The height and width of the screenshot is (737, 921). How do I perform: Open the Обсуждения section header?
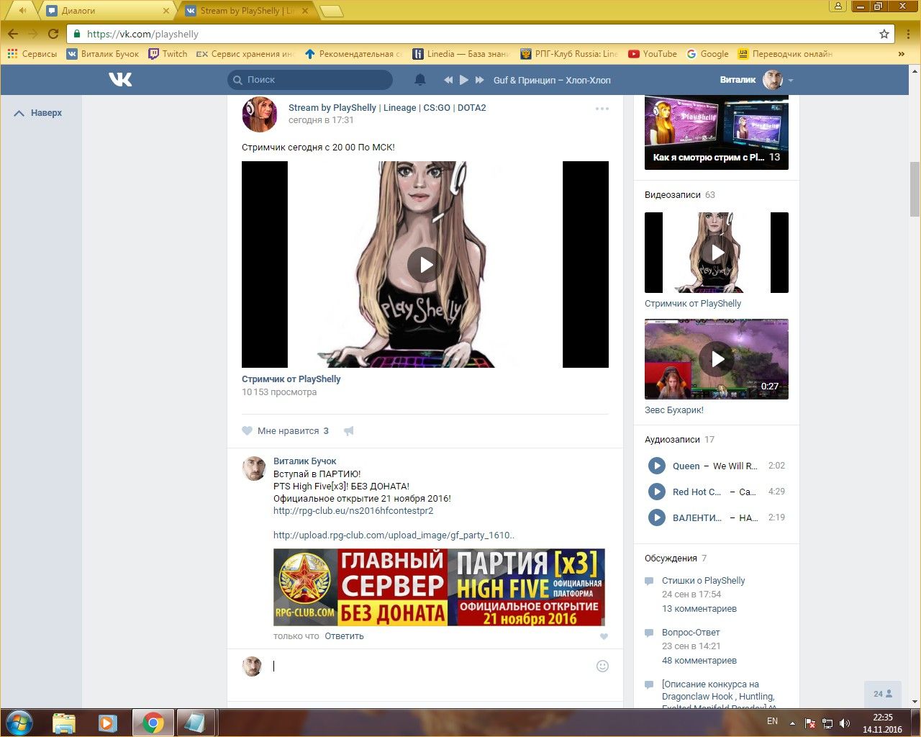point(671,559)
